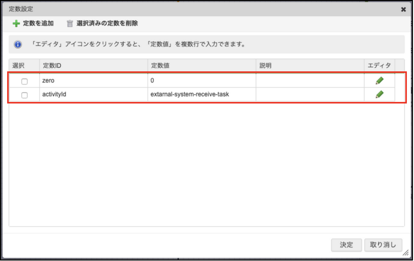Click the green plus add constant icon
The width and height of the screenshot is (414, 261).
pos(16,23)
